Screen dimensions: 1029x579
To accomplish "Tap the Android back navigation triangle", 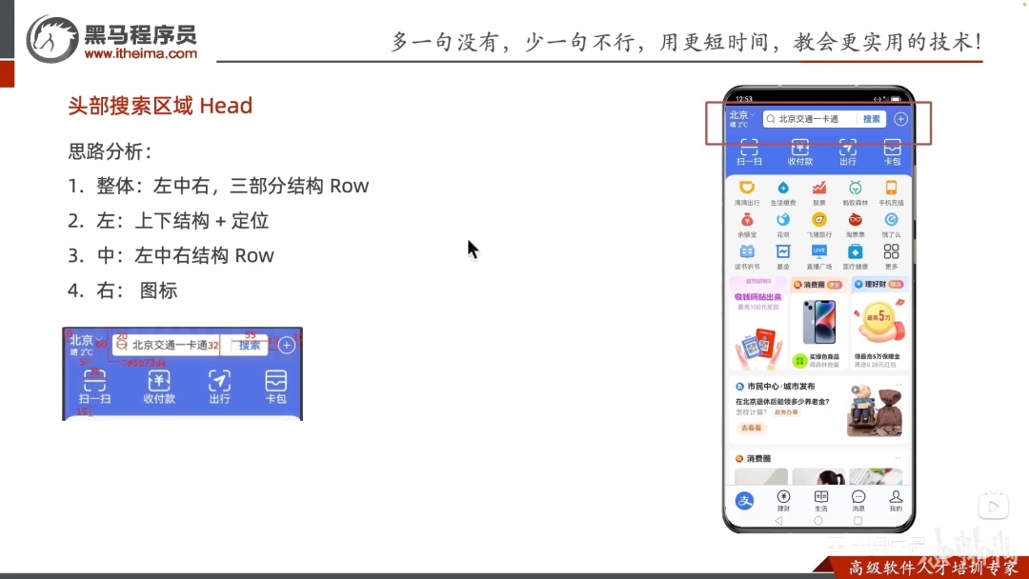I will click(x=779, y=521).
